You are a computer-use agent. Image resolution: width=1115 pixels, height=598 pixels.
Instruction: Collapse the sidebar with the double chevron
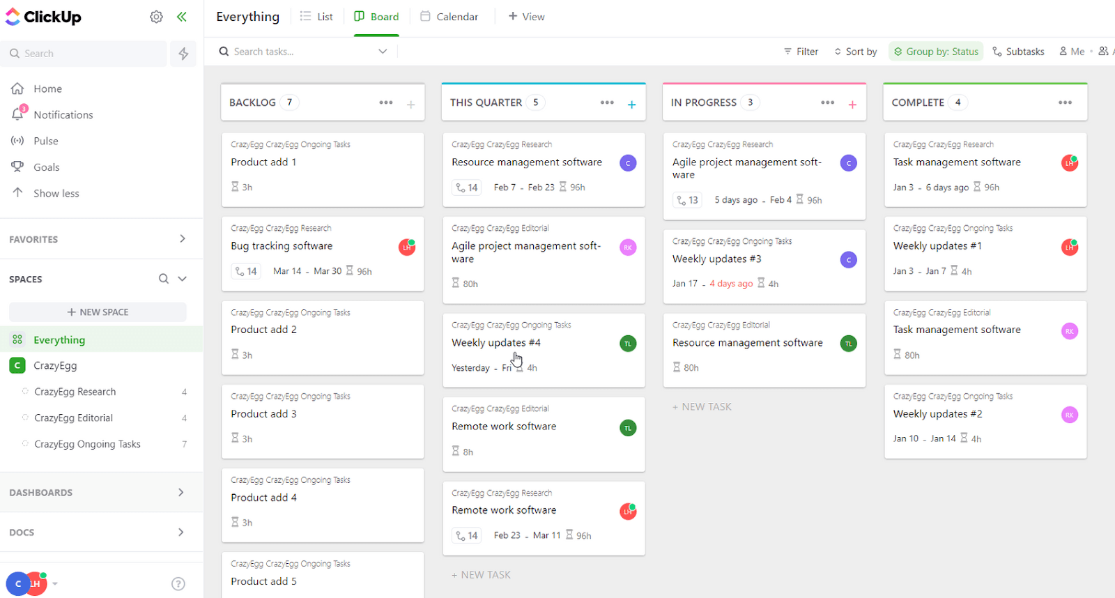click(x=182, y=17)
